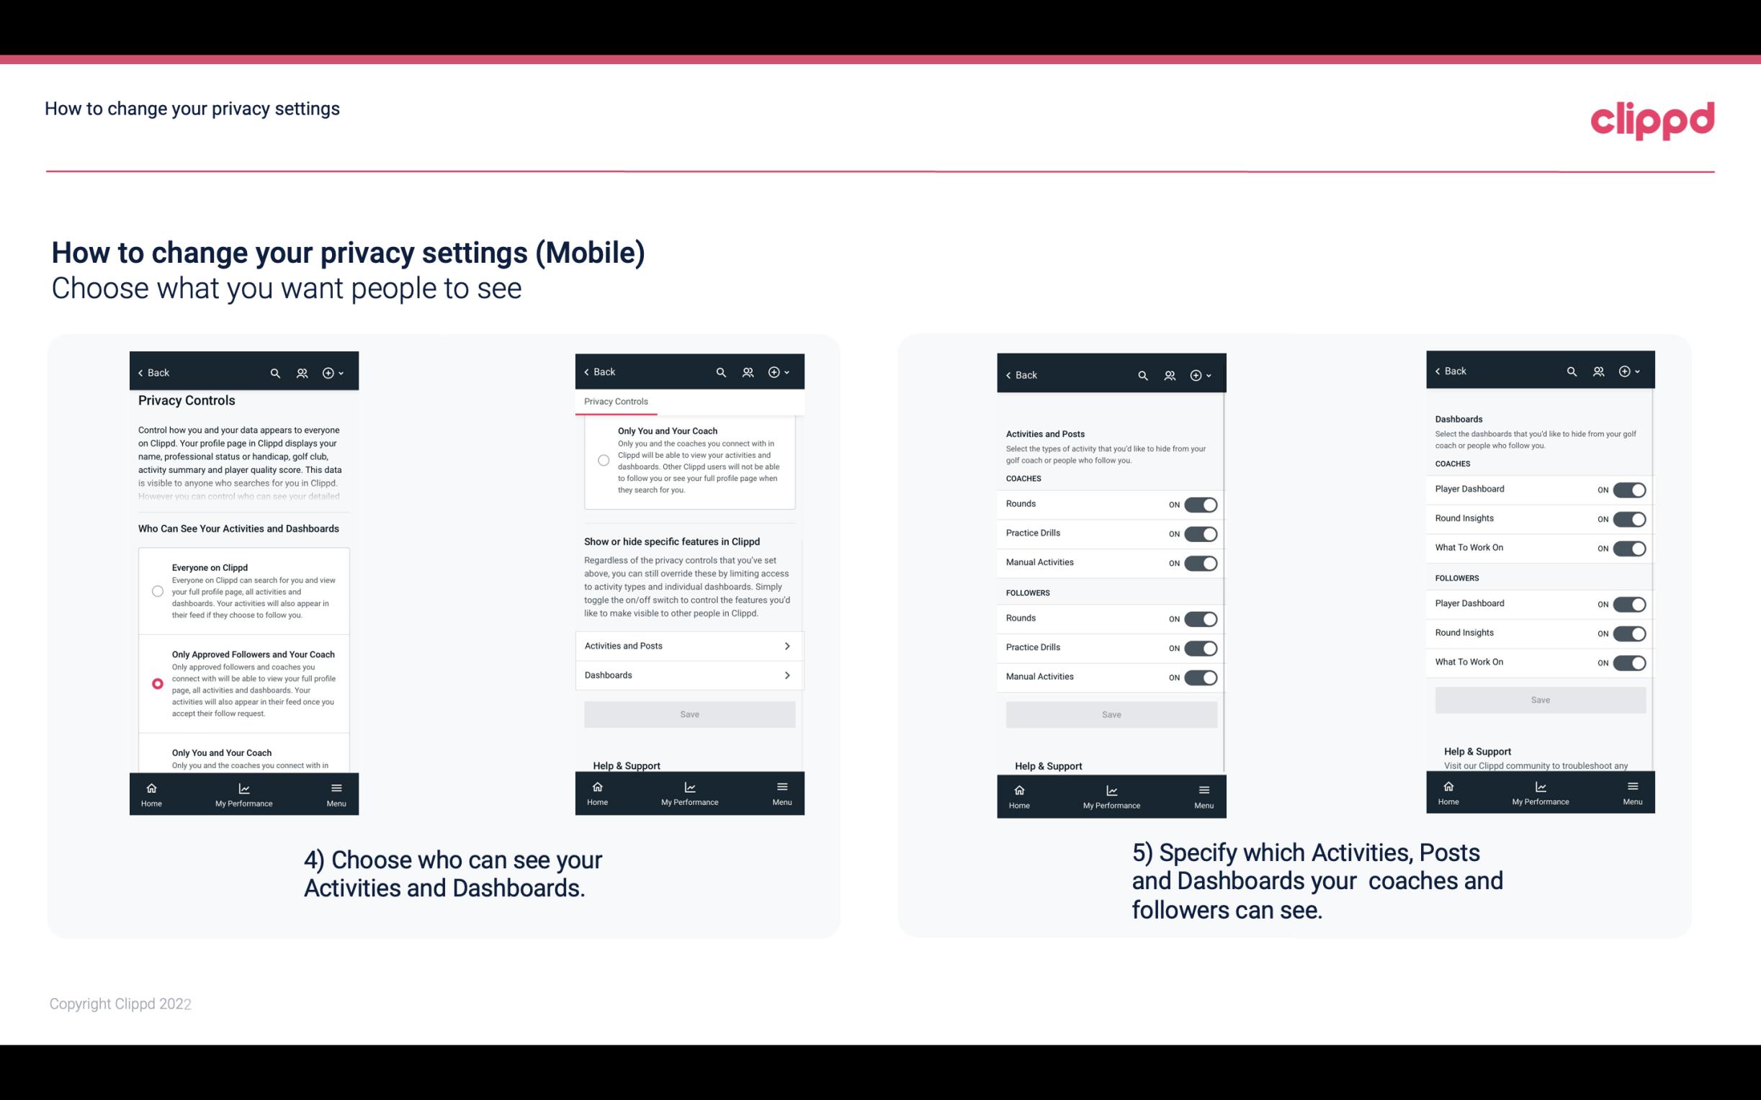Image resolution: width=1761 pixels, height=1100 pixels.
Task: Toggle Player Dashboard ON for Followers
Action: click(x=1629, y=603)
